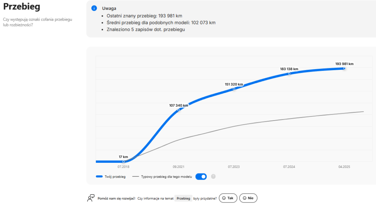Viewport: 376px width, 204px height.
Task: Click the question mark help icon by the toggle
Action: [x=213, y=176]
